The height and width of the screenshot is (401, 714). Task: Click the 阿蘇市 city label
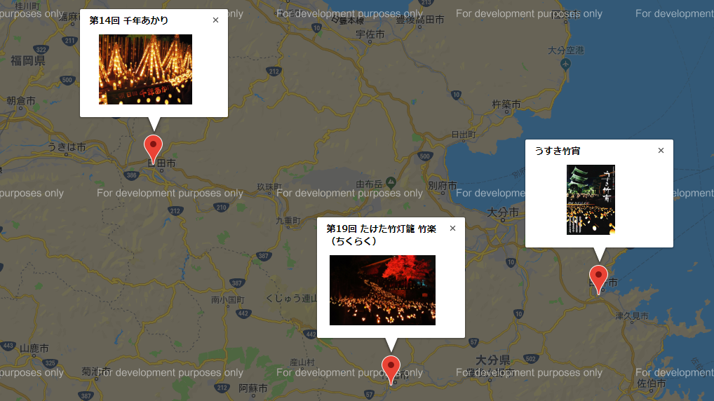[x=252, y=388]
